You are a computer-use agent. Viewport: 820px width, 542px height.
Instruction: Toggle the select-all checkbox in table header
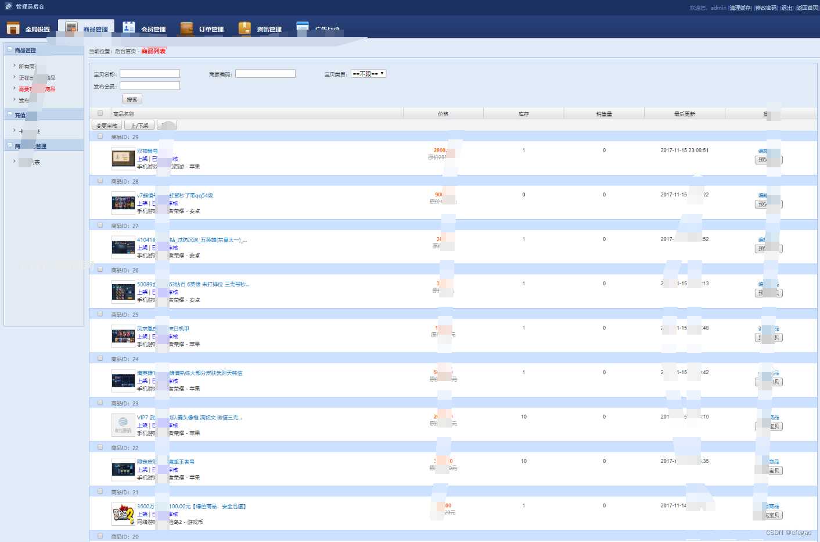pos(100,113)
